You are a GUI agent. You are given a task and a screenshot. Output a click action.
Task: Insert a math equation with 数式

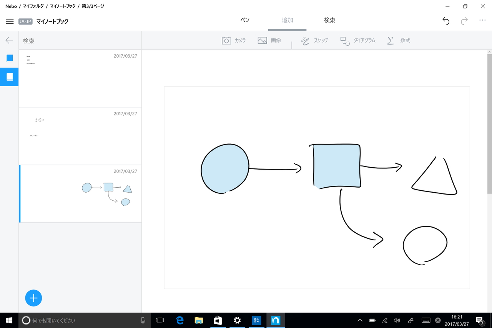(398, 40)
